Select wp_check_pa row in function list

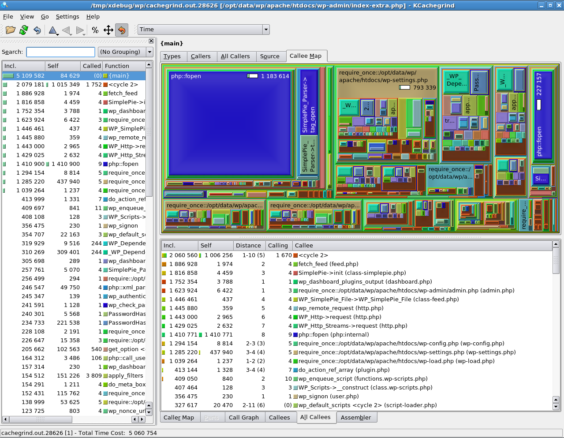tap(74, 305)
